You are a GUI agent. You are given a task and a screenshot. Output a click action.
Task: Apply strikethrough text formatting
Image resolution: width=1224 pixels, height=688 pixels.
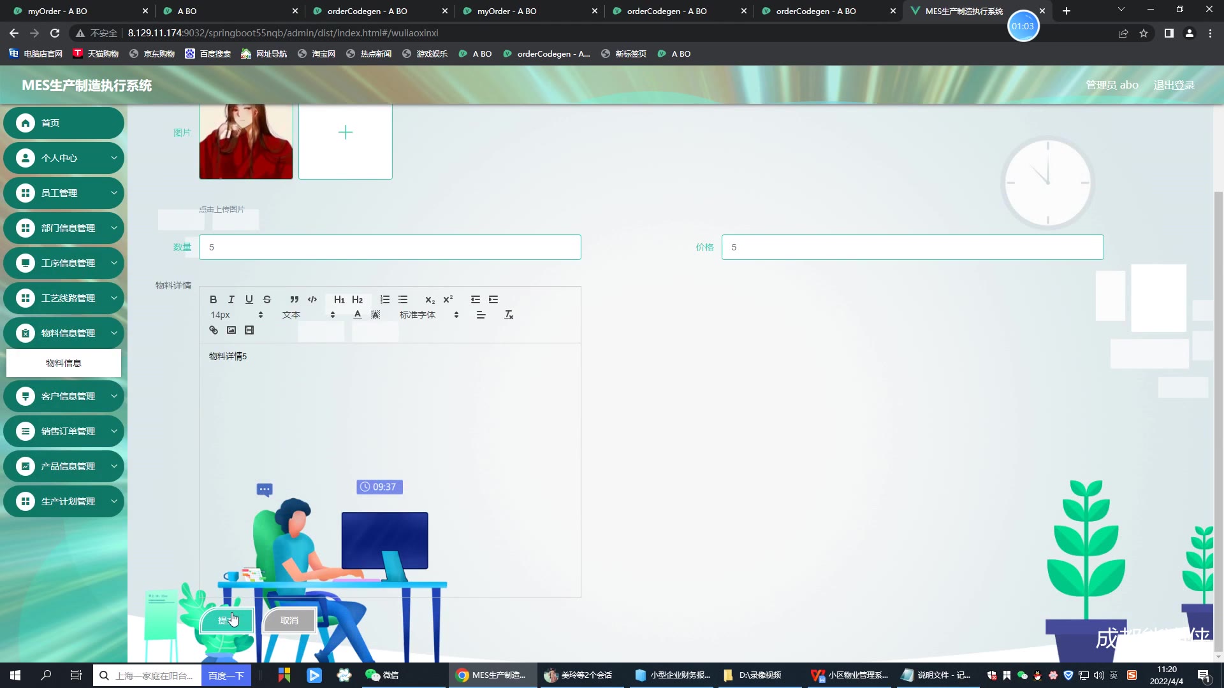pos(267,299)
